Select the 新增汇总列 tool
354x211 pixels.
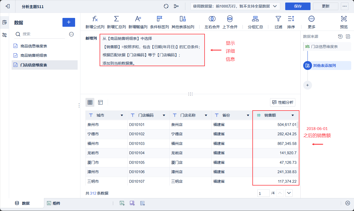tap(116, 22)
